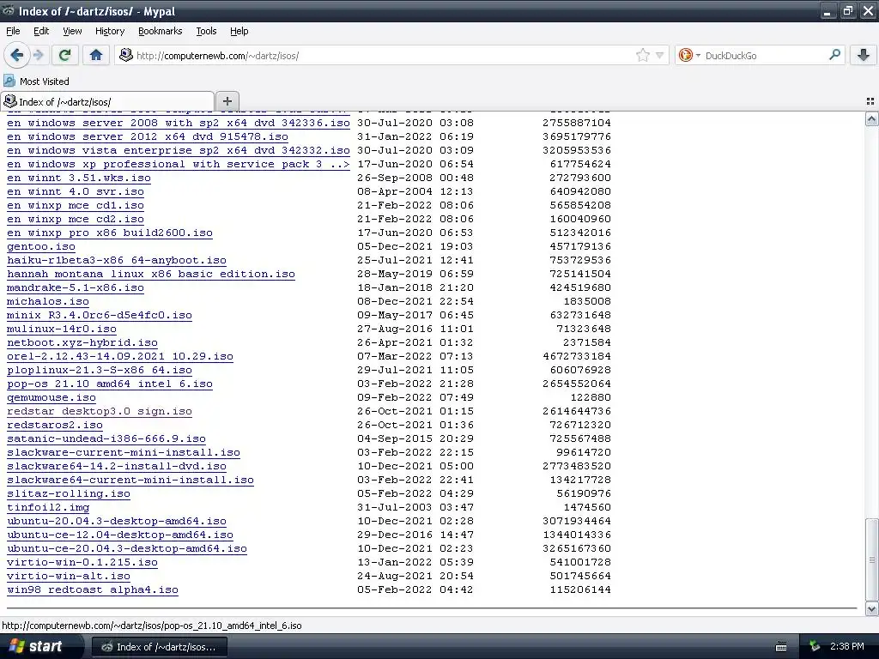Open the File menu
Viewport: 879px width, 659px height.
pos(13,32)
